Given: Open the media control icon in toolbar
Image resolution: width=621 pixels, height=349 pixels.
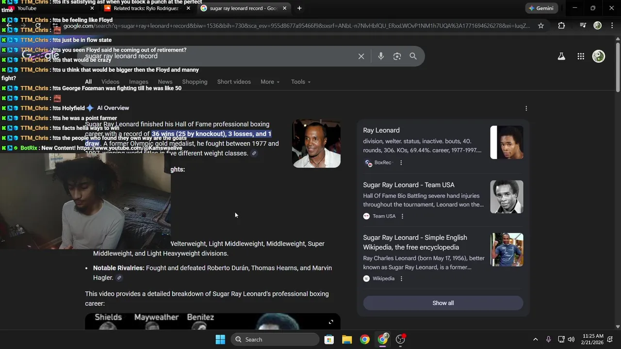Looking at the screenshot, I should (x=583, y=26).
